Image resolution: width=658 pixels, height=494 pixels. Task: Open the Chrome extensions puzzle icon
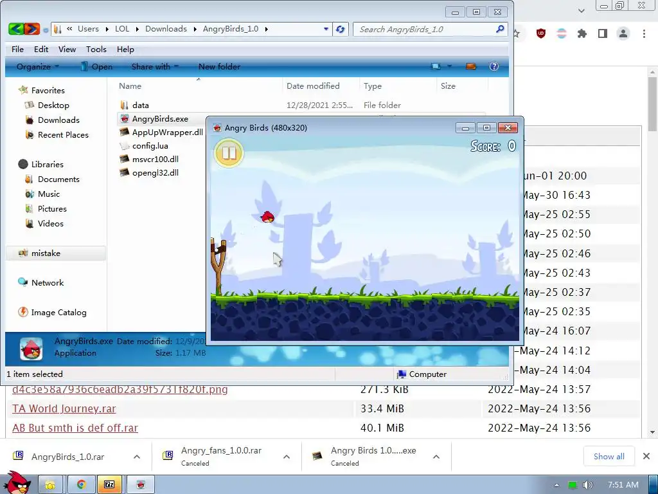point(582,33)
